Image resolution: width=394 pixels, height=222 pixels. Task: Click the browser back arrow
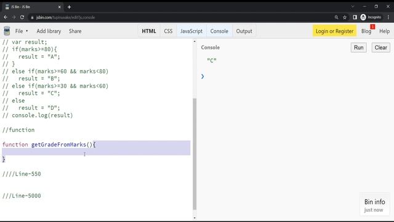point(6,17)
